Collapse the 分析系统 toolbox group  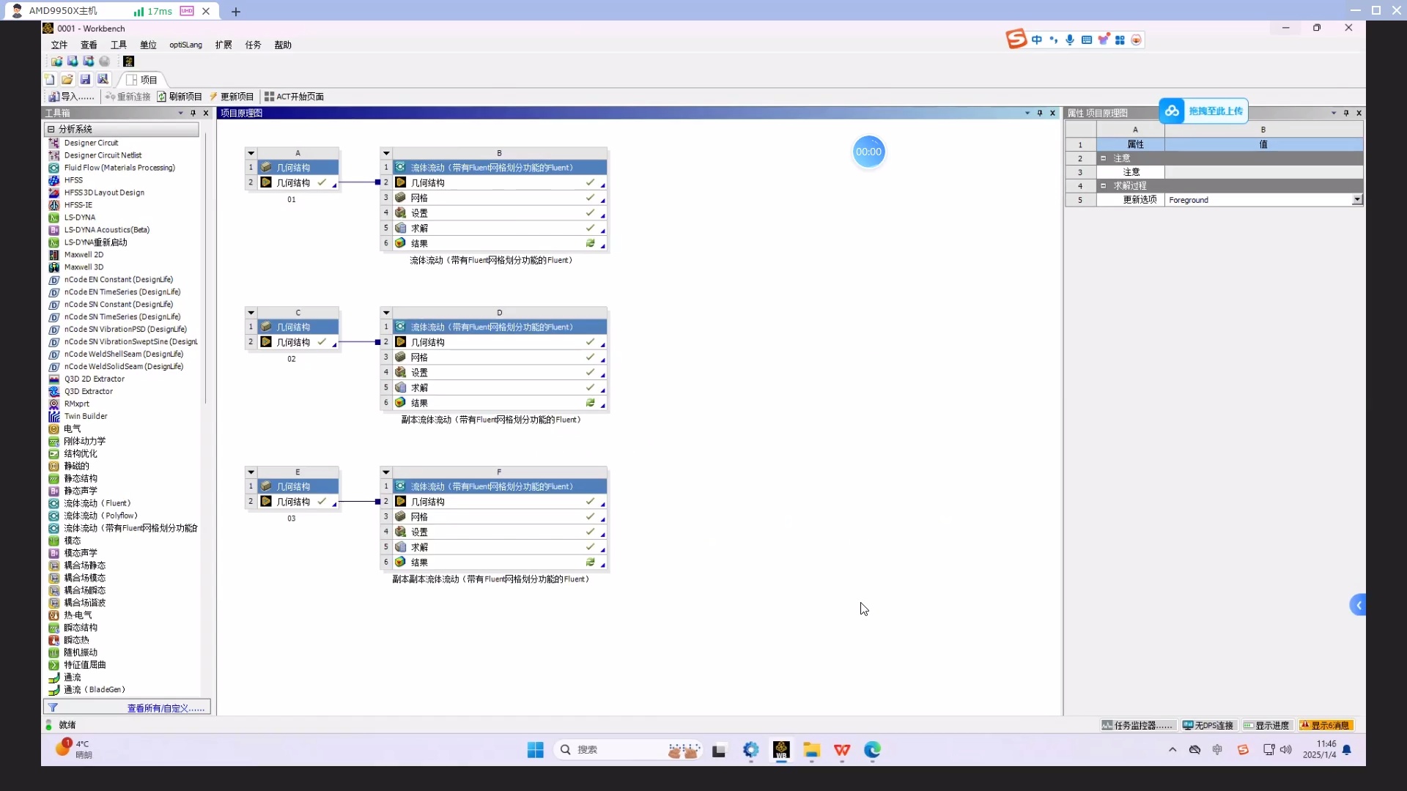[51, 129]
